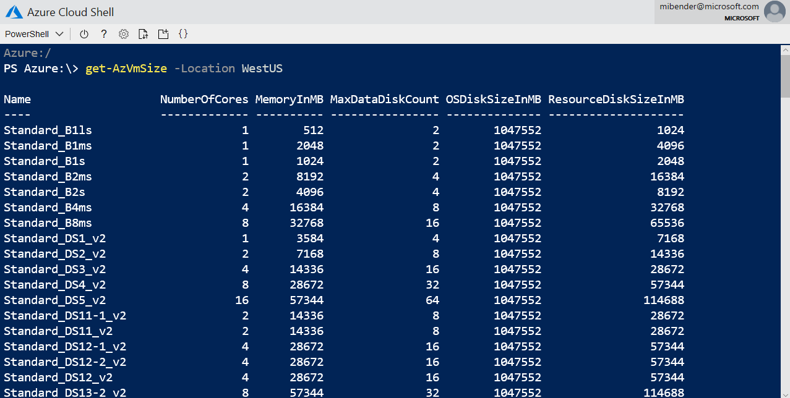Click the ResourceDiskSizeInMB column header
This screenshot has width=790, height=398.
pos(616,99)
